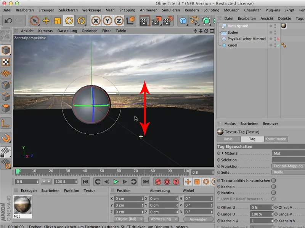
Task: Select the live selection arrow tool
Action: point(34,21)
